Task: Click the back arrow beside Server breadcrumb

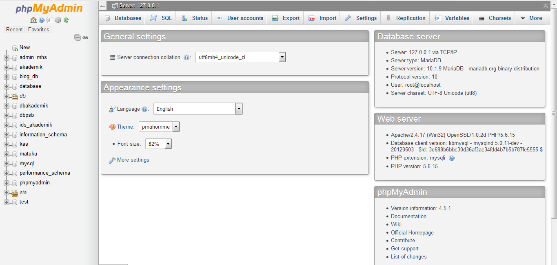Action: click(103, 6)
